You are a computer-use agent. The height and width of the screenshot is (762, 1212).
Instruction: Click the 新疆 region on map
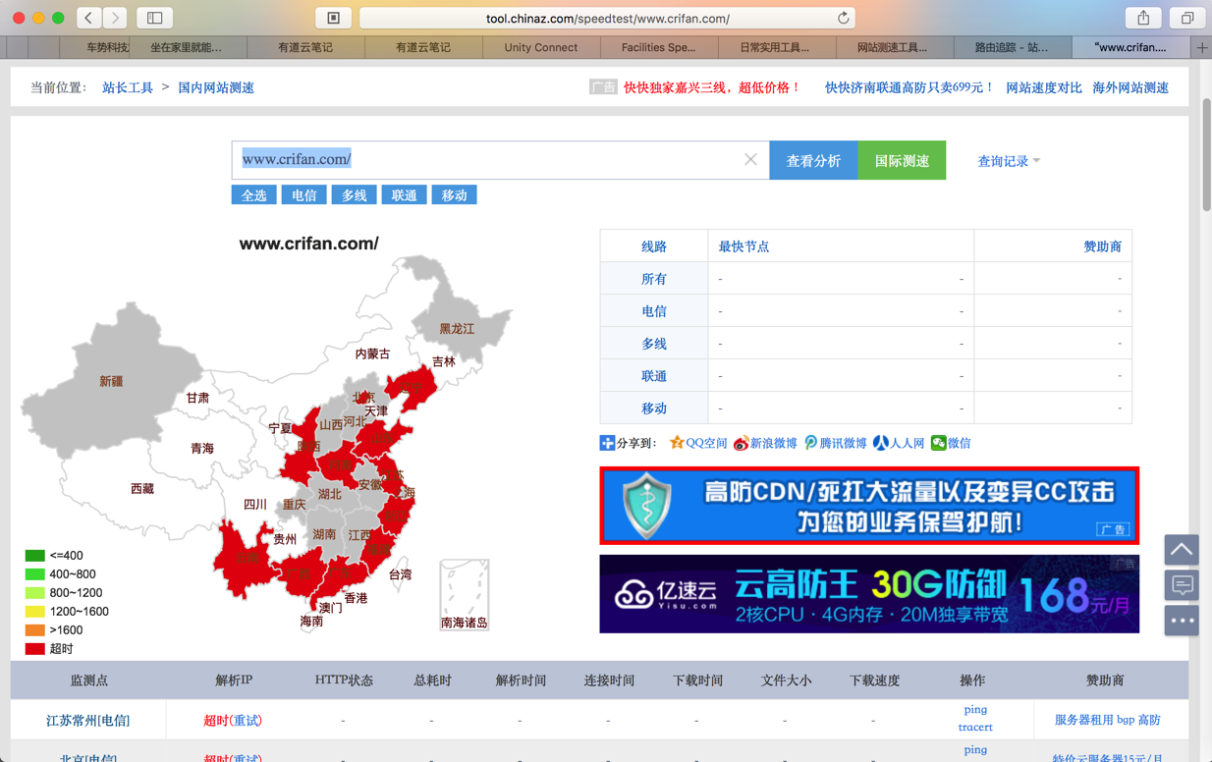tap(111, 381)
